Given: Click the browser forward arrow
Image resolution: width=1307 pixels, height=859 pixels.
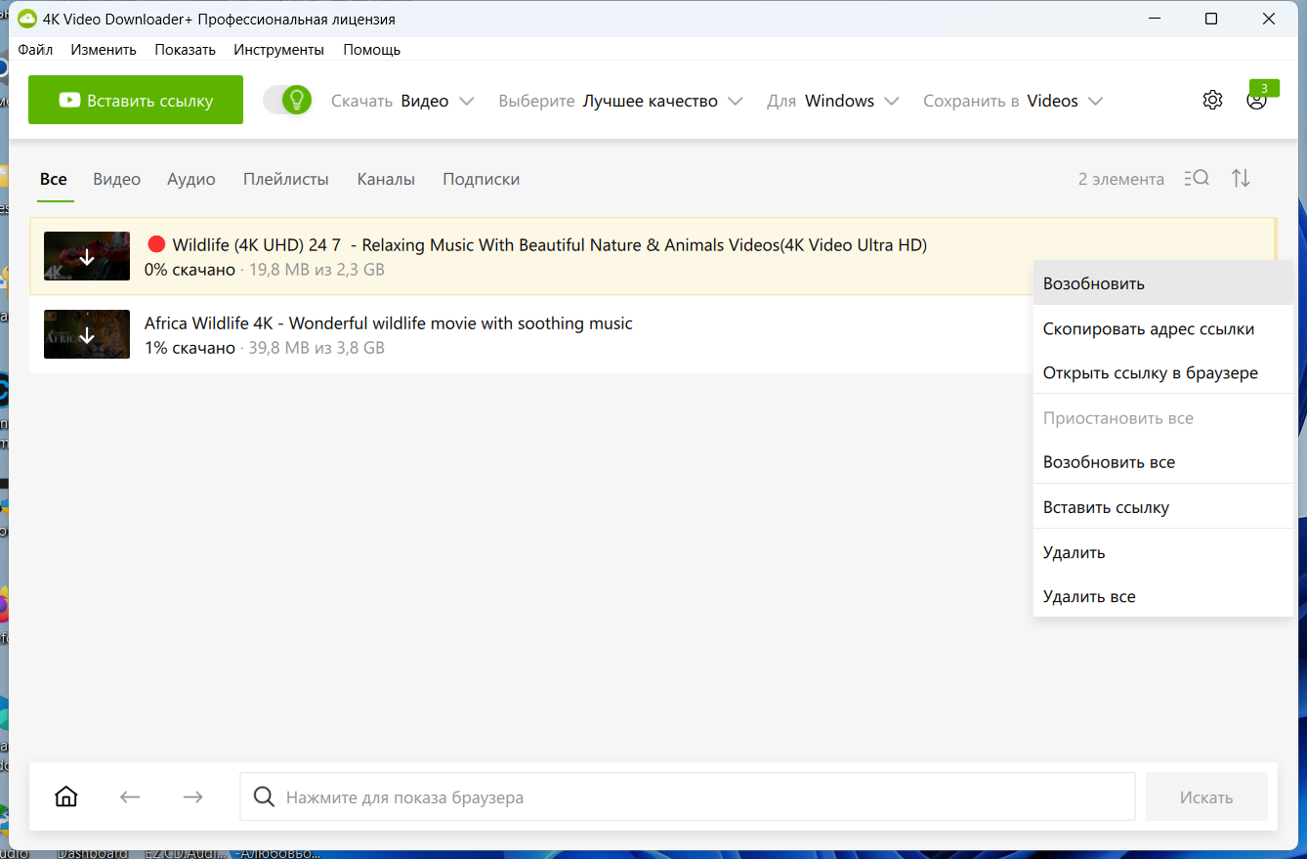Looking at the screenshot, I should click(192, 796).
